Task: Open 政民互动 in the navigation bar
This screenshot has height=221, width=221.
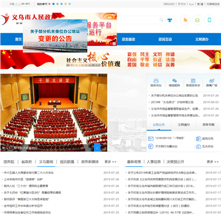Action: pos(165,39)
